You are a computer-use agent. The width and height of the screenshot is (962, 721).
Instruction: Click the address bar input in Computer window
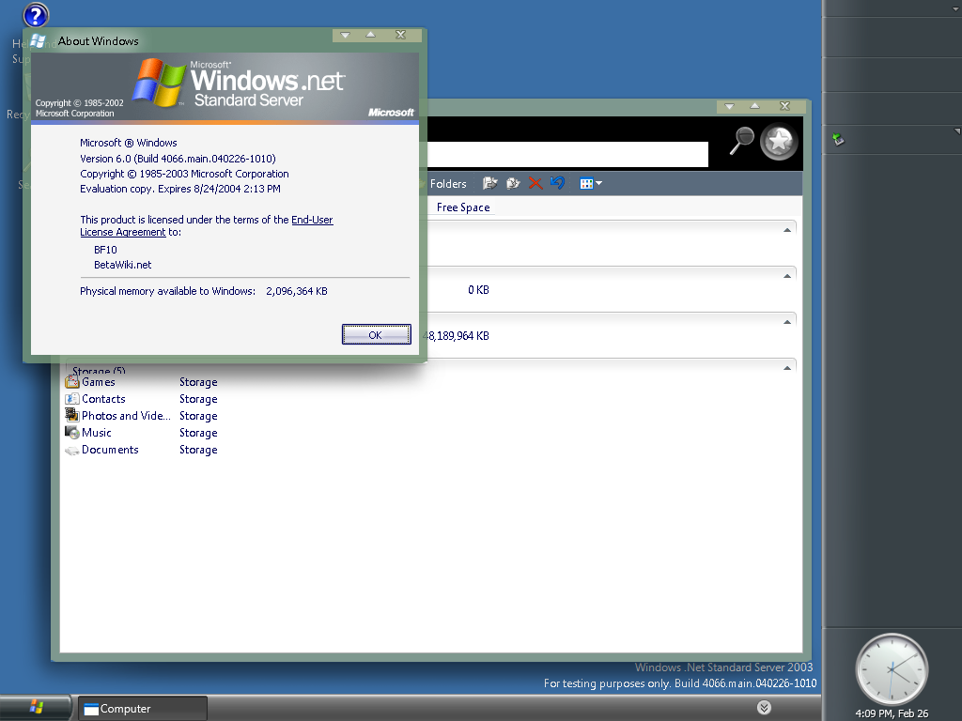tap(567, 154)
